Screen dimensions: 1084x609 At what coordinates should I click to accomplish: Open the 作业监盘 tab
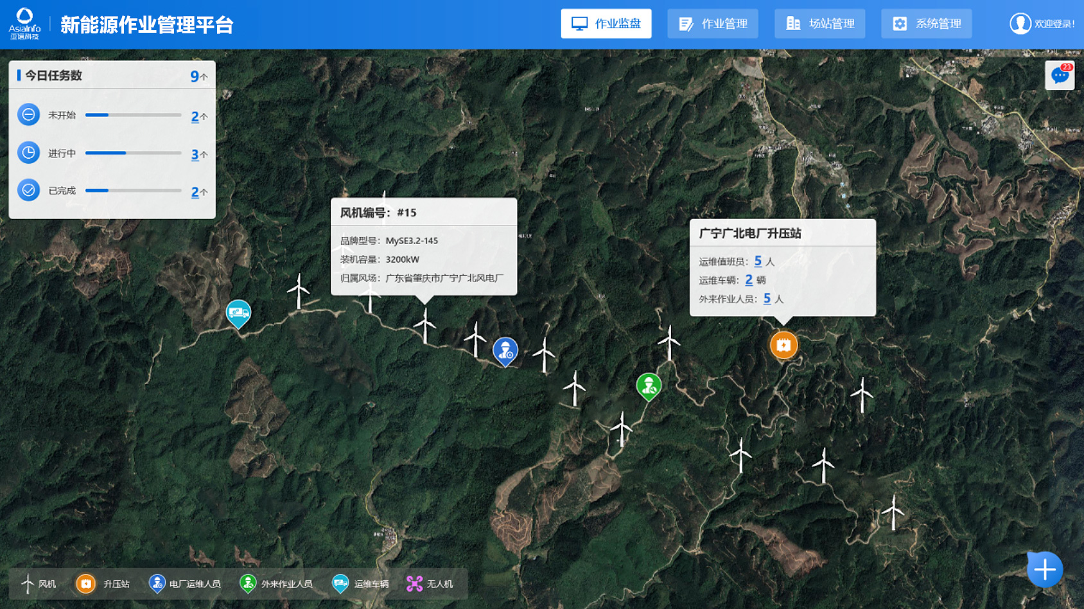click(606, 24)
